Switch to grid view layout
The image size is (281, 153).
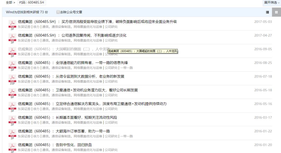pos(276,12)
